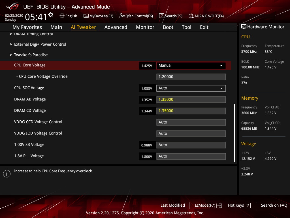Click the MyFavorite list icon
The width and height of the screenshot is (290, 218).
coord(86,16)
